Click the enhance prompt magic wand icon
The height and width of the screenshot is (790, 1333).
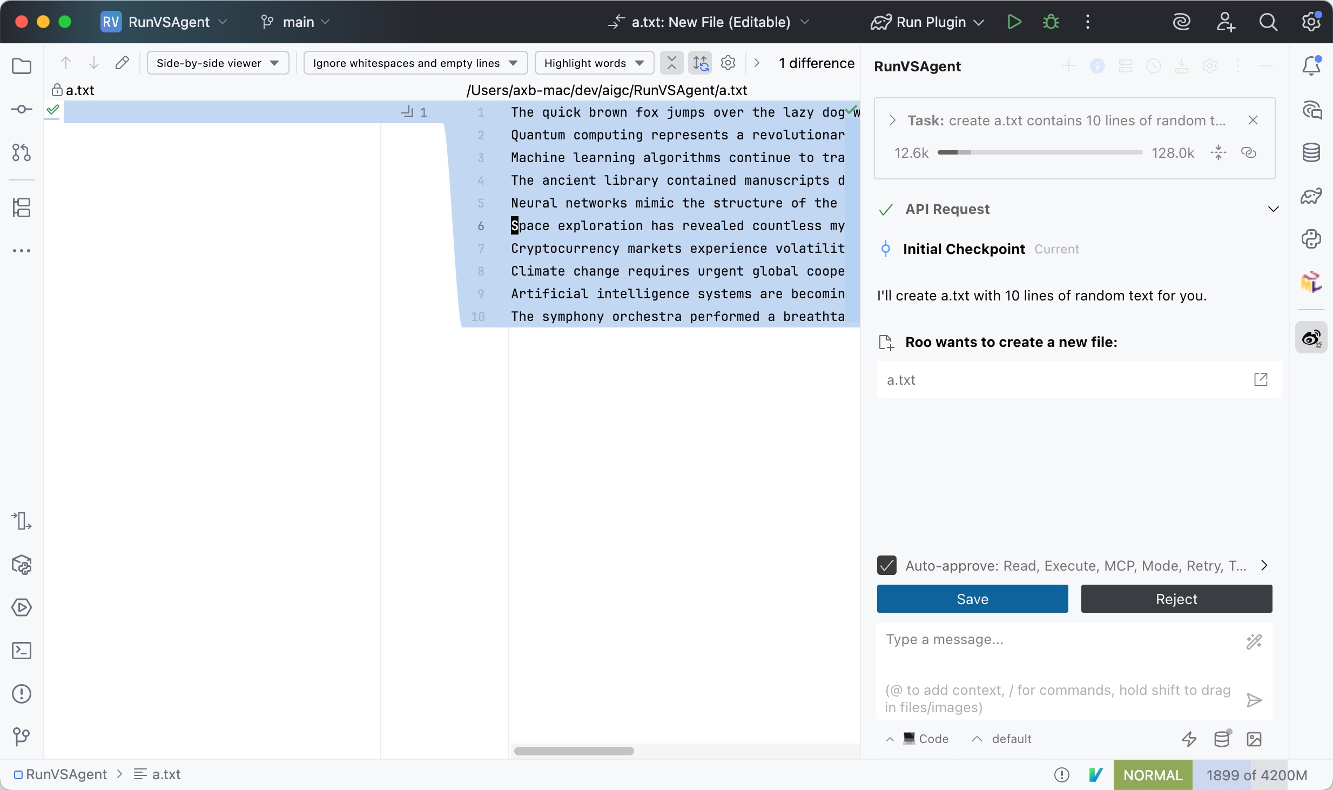(x=1254, y=643)
